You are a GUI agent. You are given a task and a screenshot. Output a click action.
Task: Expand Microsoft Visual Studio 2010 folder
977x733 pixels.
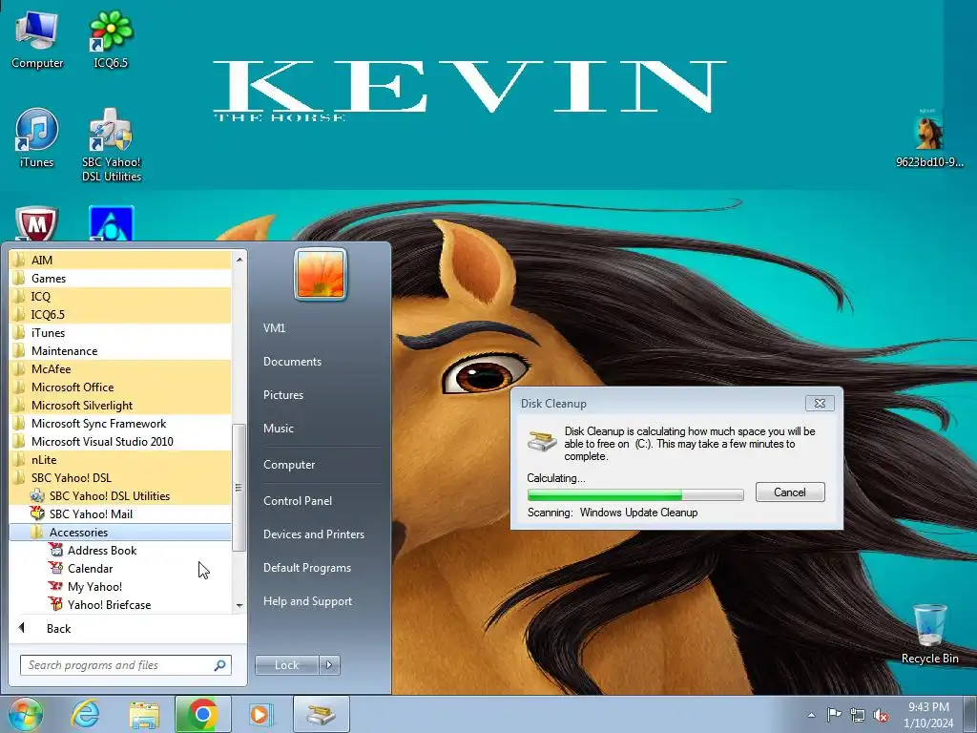[x=120, y=441]
